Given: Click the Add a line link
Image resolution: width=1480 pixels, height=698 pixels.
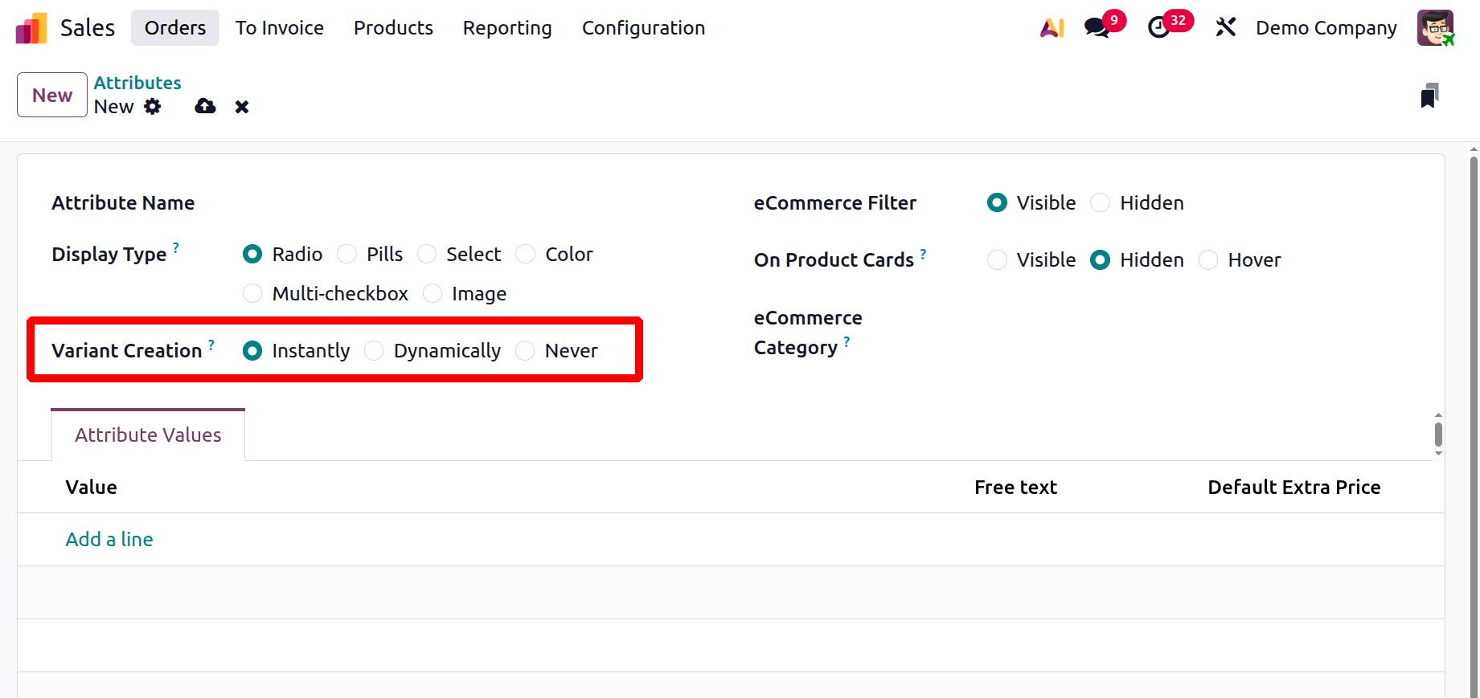Looking at the screenshot, I should click(x=109, y=540).
